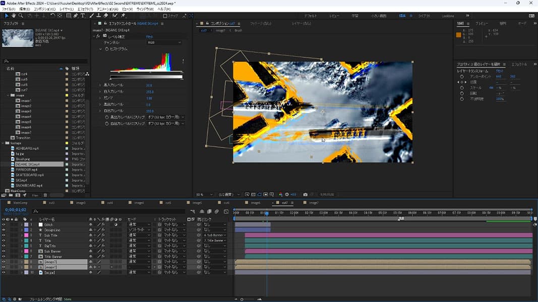Viewport: 538px width, 302px height.
Task: Toggle visibility of the Sub Title layer
Action: click(4, 235)
